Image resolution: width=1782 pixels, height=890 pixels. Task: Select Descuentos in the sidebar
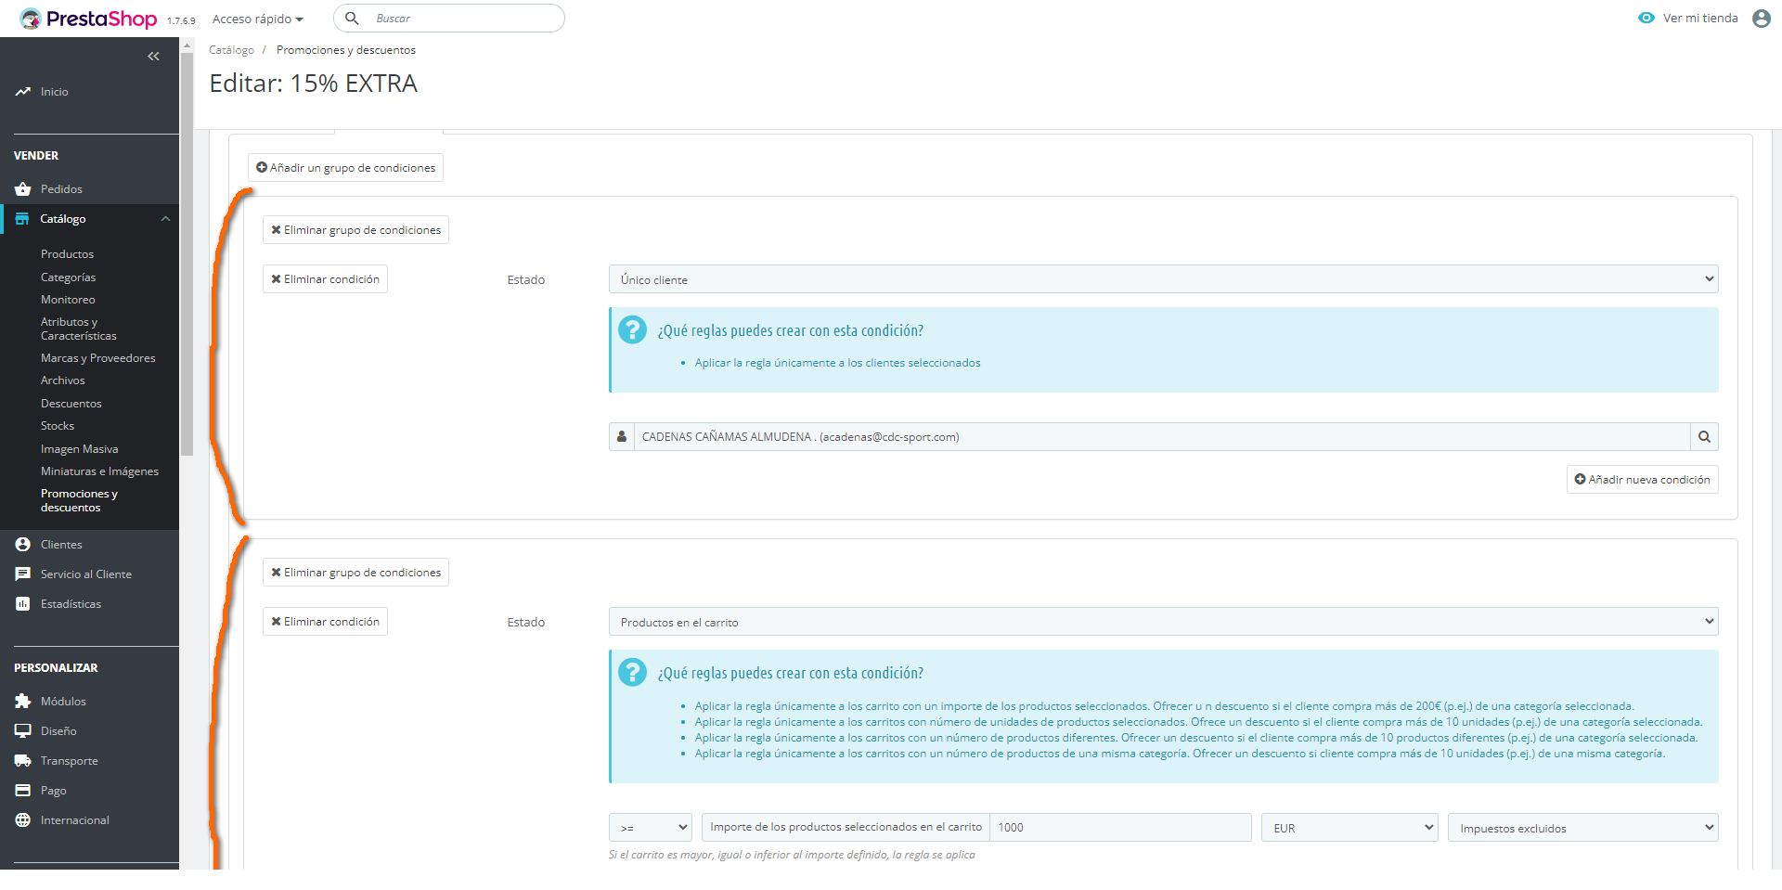71,404
